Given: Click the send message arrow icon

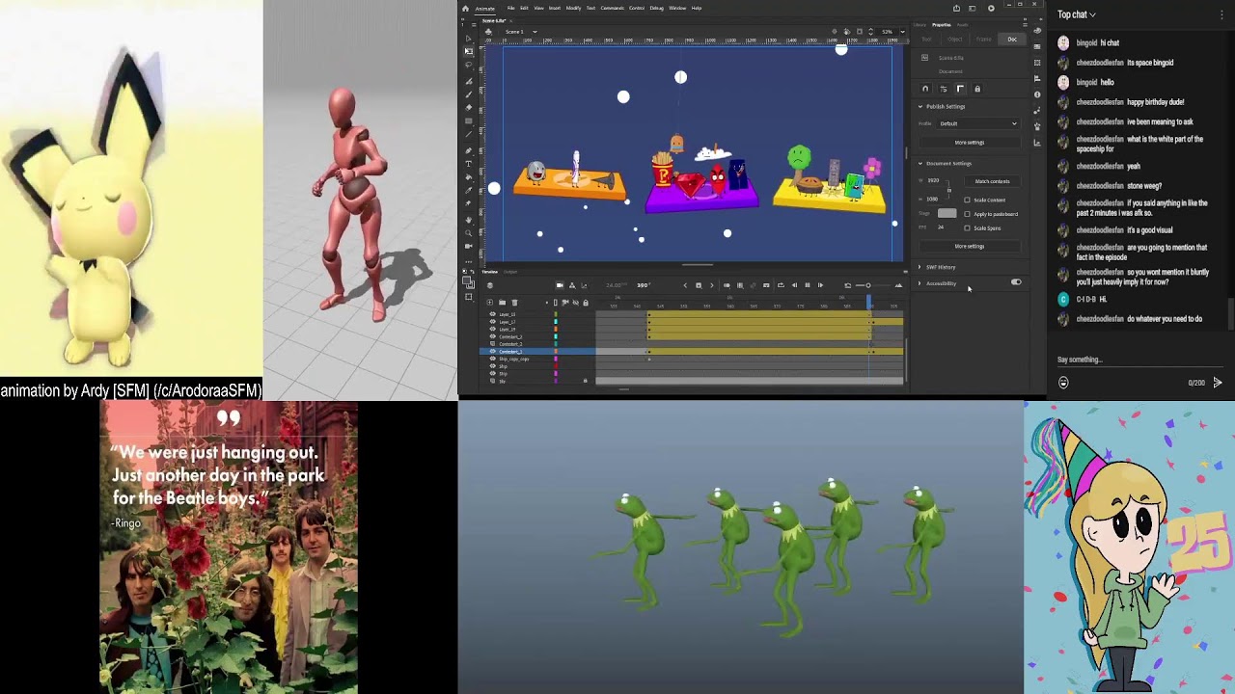Looking at the screenshot, I should [x=1218, y=383].
